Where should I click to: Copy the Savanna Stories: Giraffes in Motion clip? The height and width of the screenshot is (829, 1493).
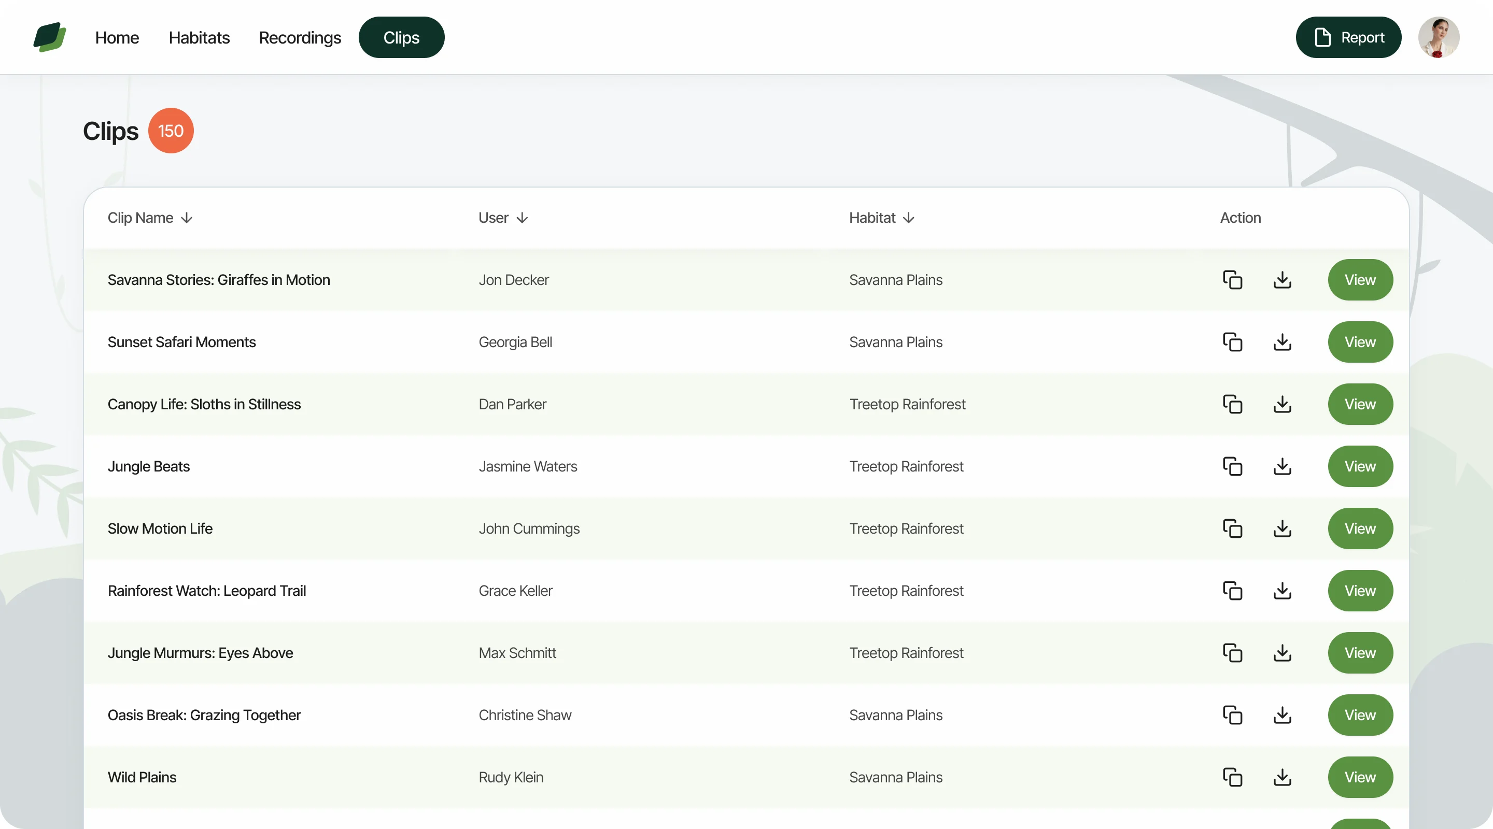coord(1232,280)
